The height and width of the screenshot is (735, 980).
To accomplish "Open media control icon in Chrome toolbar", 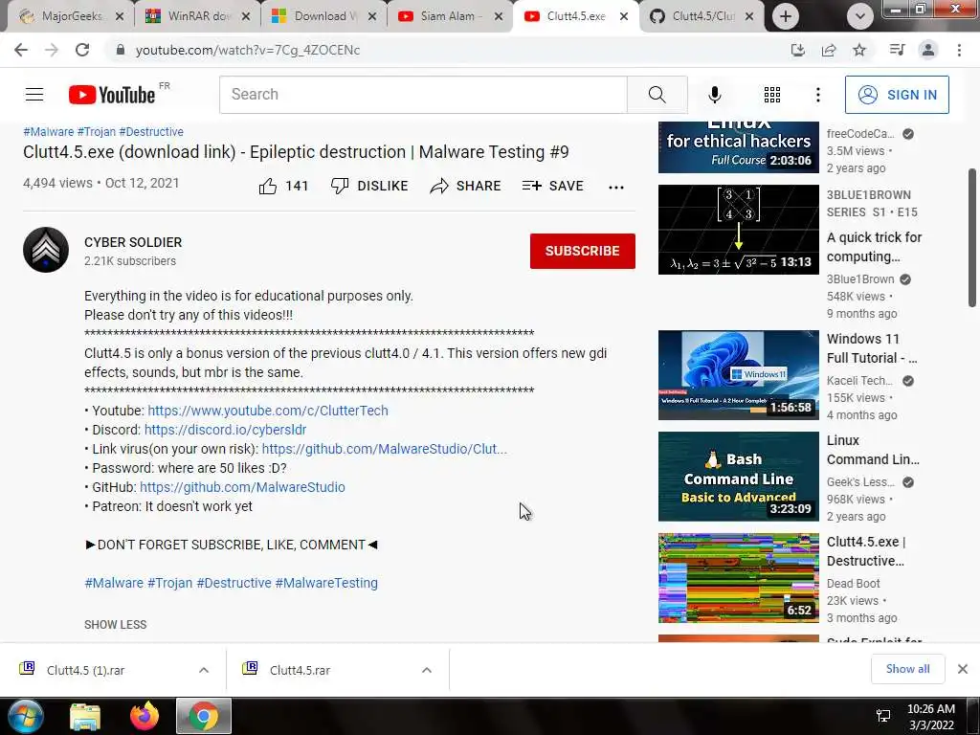I will [897, 50].
